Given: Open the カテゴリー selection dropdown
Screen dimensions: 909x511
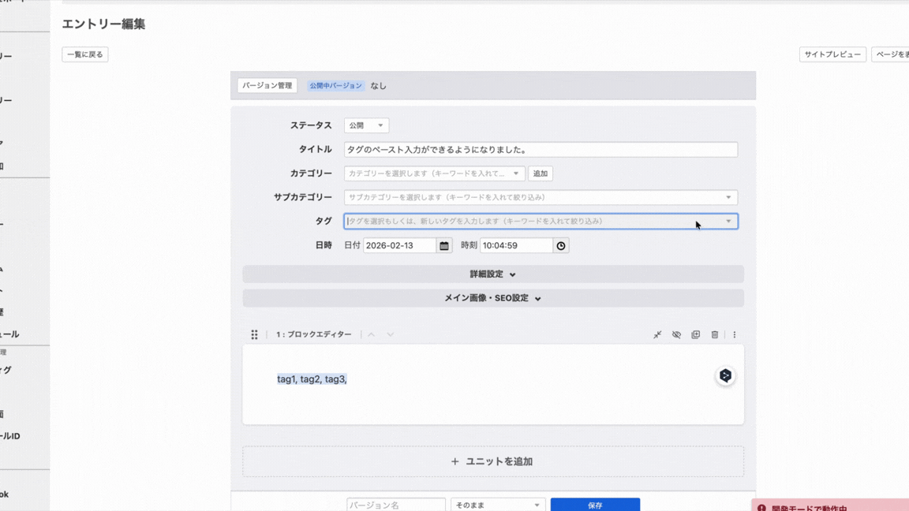Looking at the screenshot, I should 434,173.
